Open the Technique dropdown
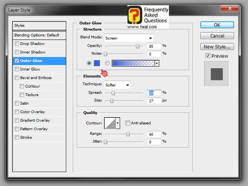Screen dimensions: 248x186 click(117, 85)
